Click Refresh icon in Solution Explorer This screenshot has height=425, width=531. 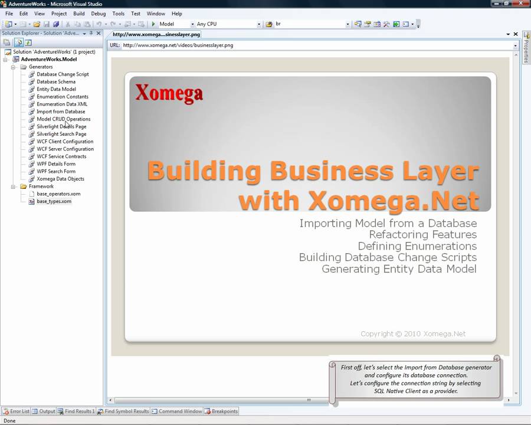pos(28,42)
